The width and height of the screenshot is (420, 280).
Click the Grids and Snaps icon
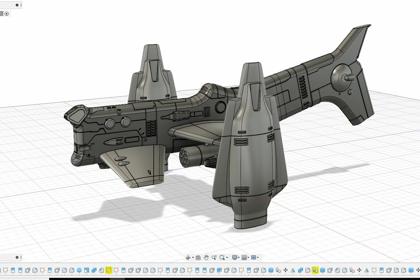244,258
